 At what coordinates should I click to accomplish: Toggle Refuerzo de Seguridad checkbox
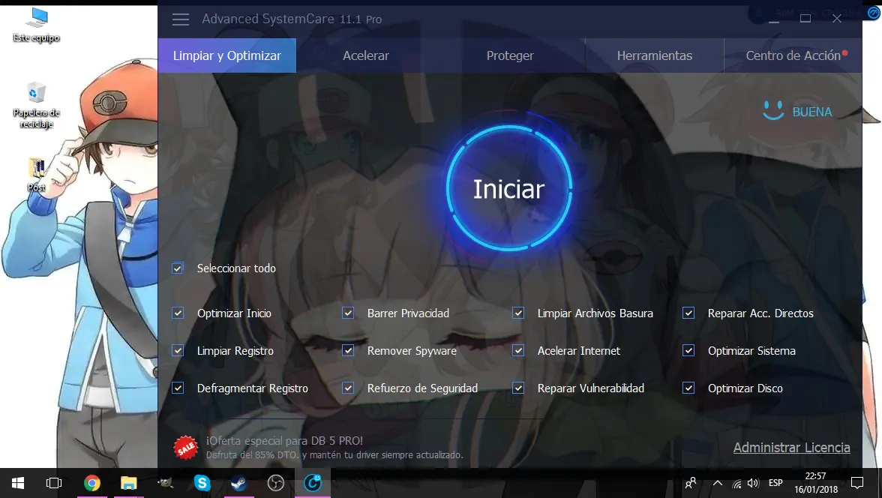[x=348, y=388]
